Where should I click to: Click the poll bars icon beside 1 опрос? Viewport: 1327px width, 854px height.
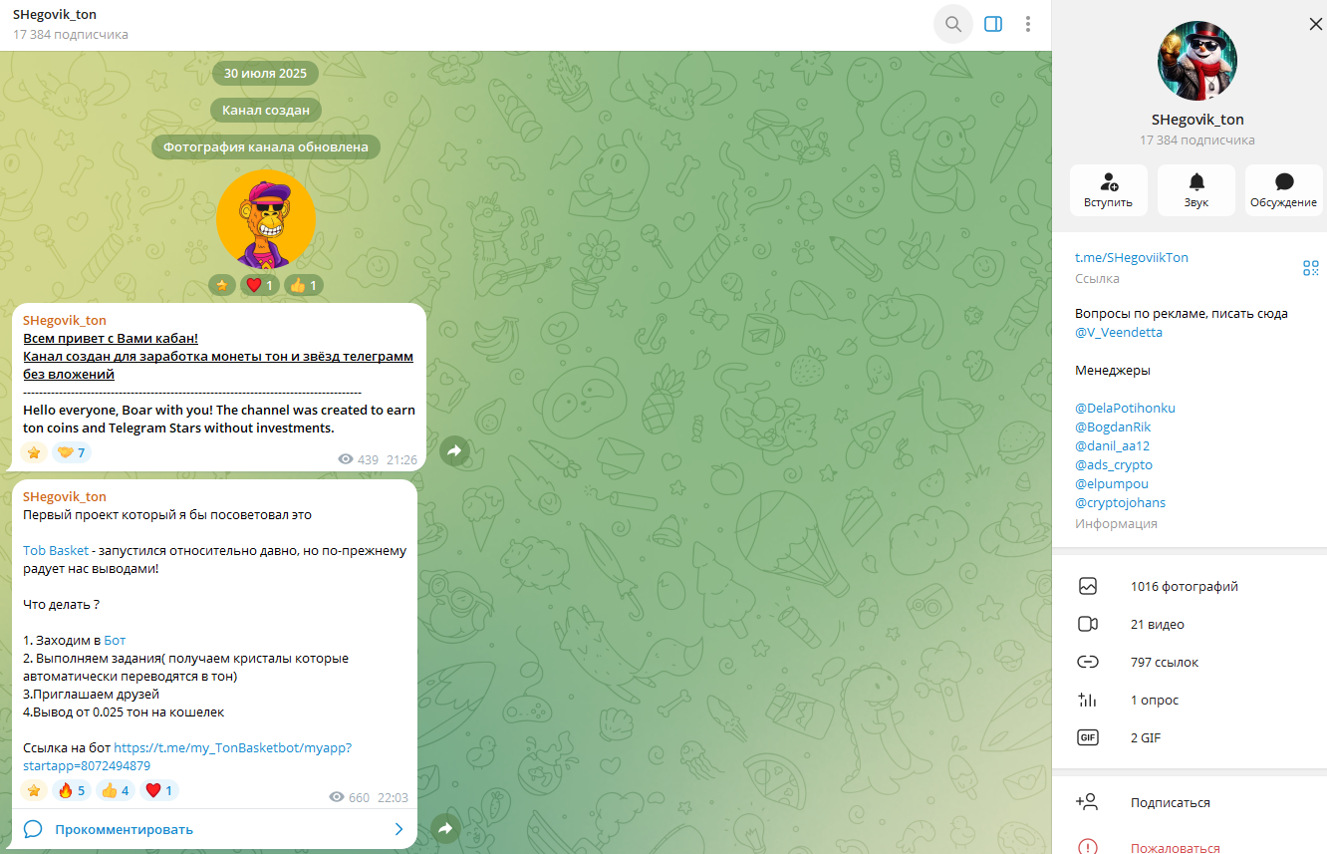point(1087,700)
